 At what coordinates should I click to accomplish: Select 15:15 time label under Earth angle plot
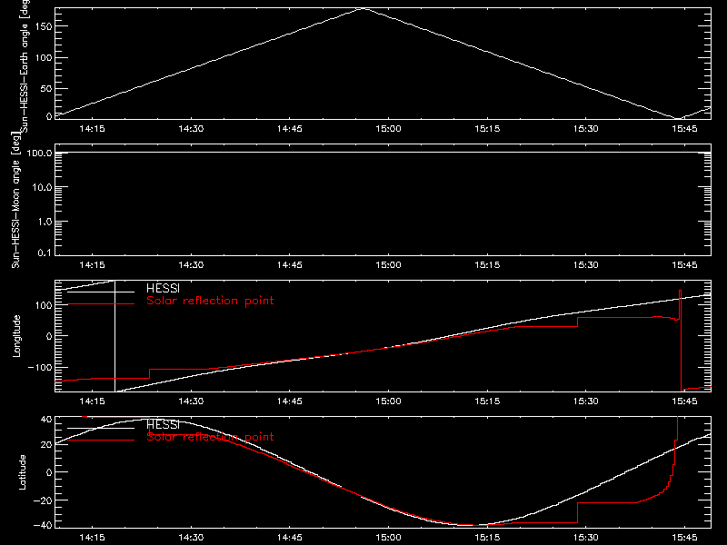(487, 129)
